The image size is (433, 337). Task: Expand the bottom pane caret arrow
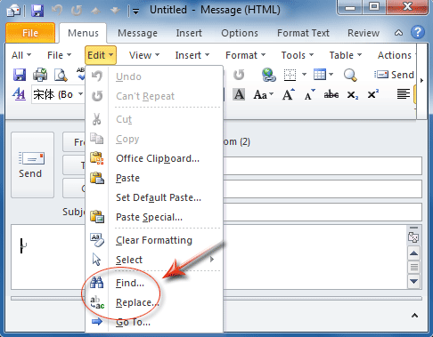[414, 316]
